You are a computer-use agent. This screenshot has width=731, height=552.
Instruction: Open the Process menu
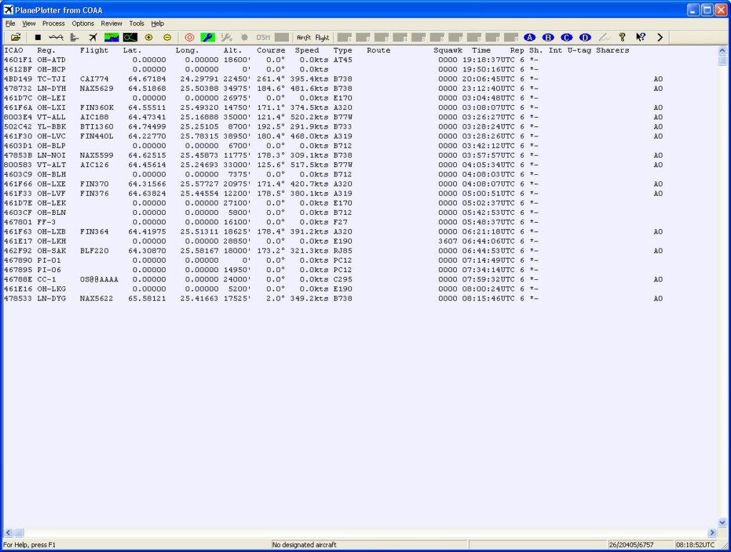coord(54,24)
